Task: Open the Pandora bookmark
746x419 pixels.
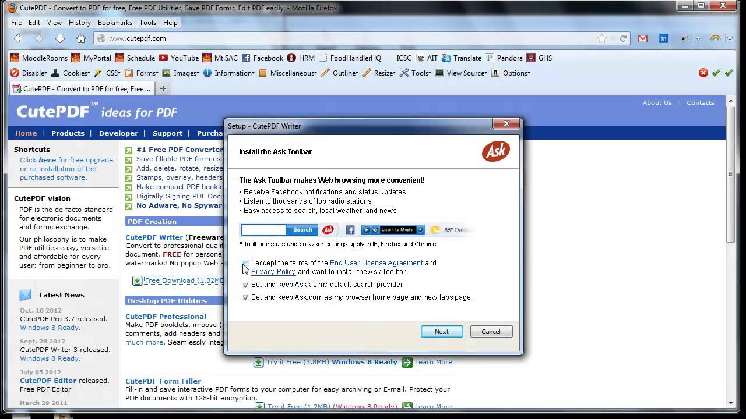Action: pyautogui.click(x=504, y=58)
